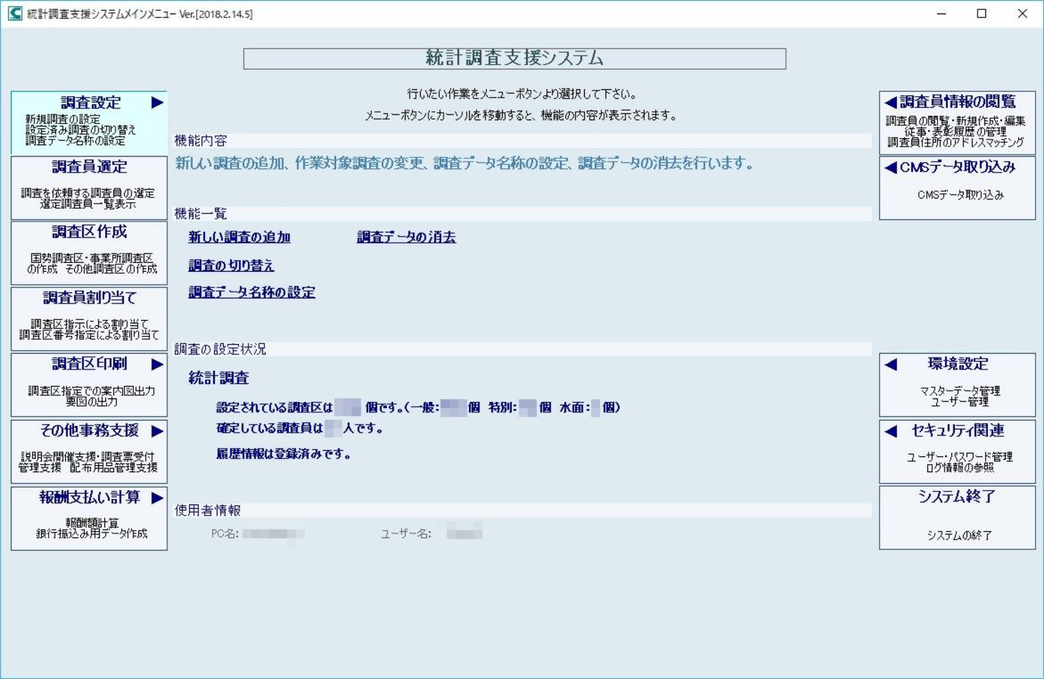Click the ユーザー名 label

pos(406,533)
